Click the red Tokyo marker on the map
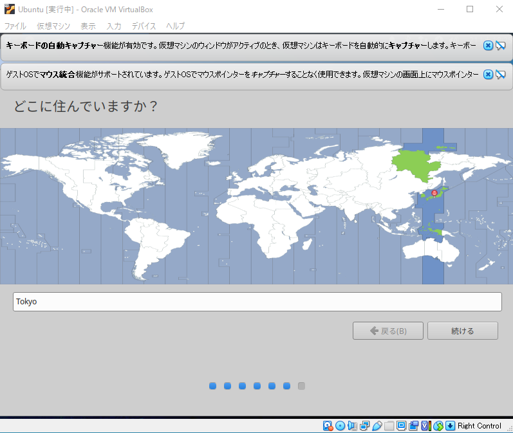Viewport: 513px width, 433px height. 434,193
